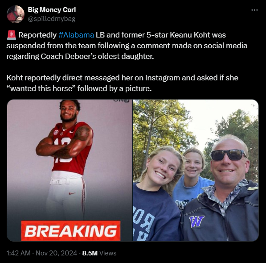
Task: Click Big Money Carl's profile avatar
Action: point(16,14)
